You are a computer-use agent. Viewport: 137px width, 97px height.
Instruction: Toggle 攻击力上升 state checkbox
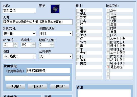[108, 39]
